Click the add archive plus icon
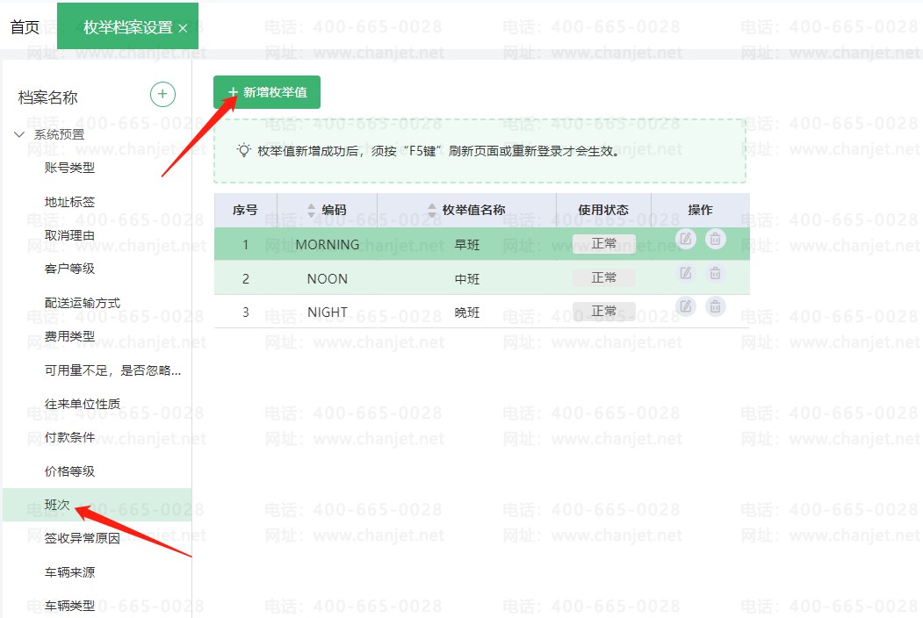 [x=163, y=94]
